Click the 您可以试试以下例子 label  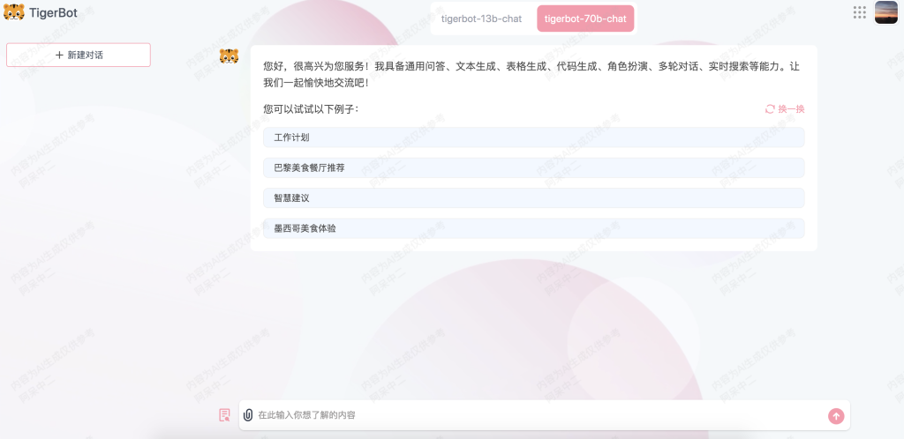click(x=311, y=108)
